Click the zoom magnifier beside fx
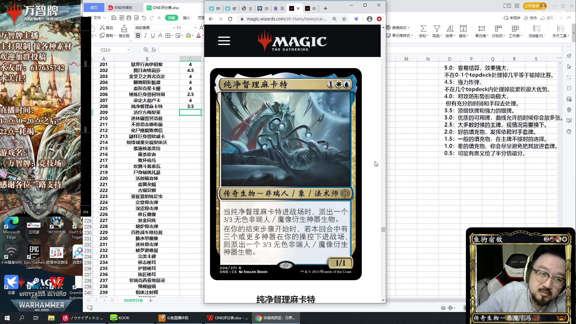This screenshot has height=324, width=576. (146, 50)
